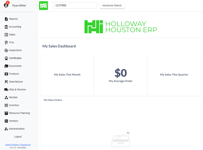Click the Advanced Search button
The height and width of the screenshot is (150, 203).
point(112,6)
